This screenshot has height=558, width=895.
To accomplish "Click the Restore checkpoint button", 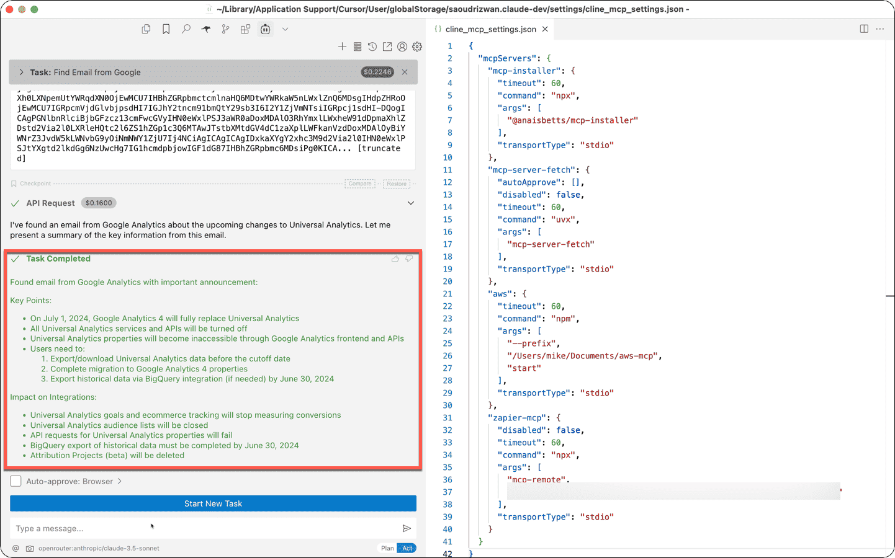I will click(397, 184).
